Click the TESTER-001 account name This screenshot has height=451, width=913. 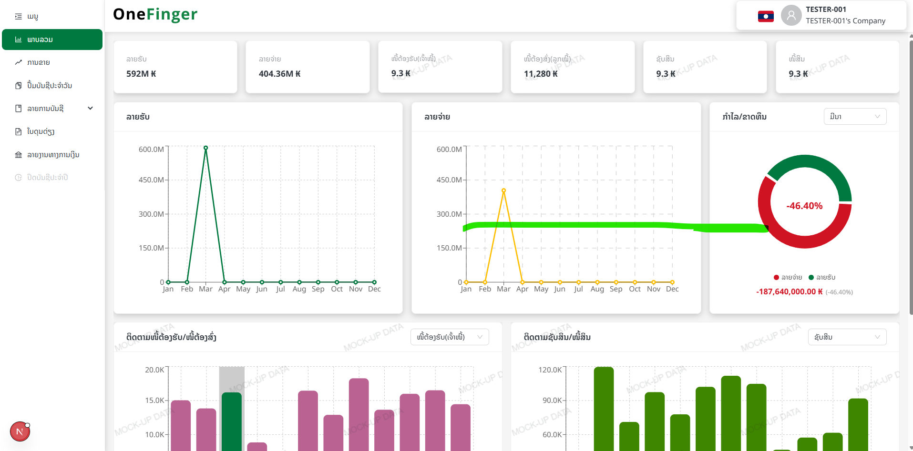(x=826, y=10)
